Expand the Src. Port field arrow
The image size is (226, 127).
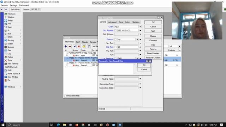[140, 43]
